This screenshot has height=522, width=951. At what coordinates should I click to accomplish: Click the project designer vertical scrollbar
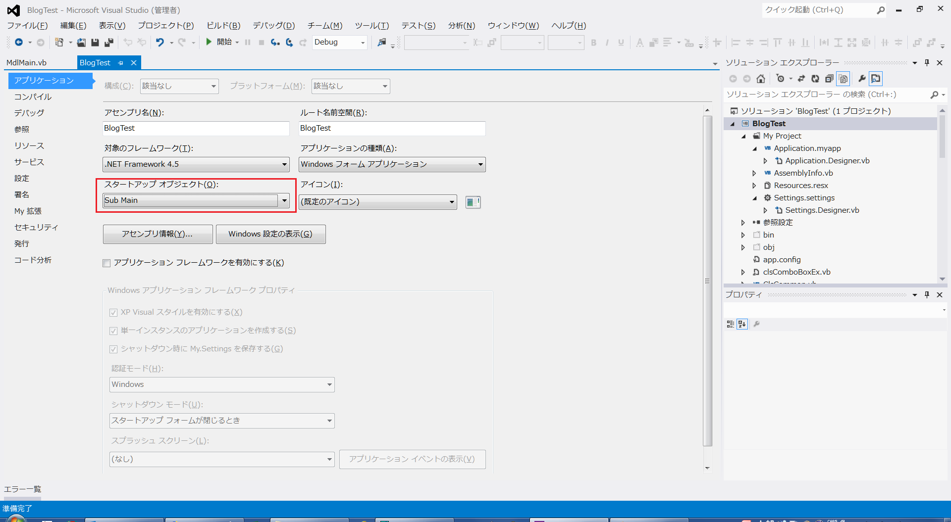[x=707, y=281]
